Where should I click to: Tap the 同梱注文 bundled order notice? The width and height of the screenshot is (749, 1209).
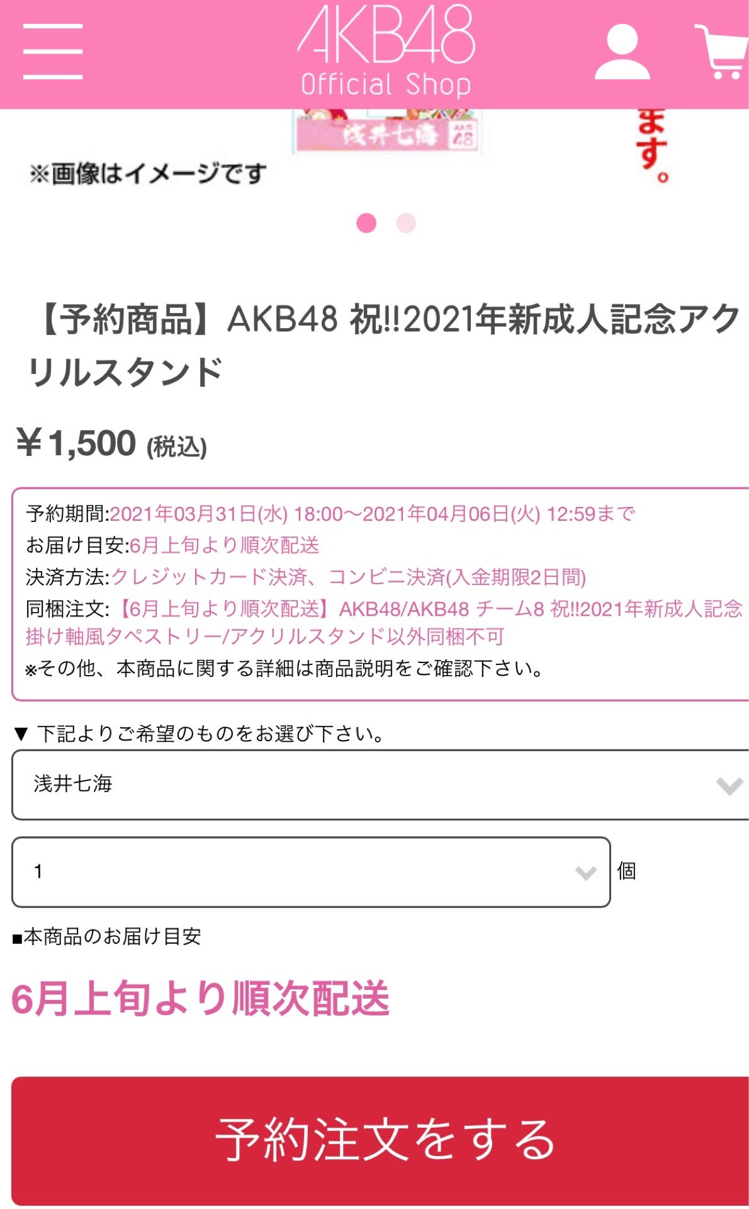click(x=384, y=622)
